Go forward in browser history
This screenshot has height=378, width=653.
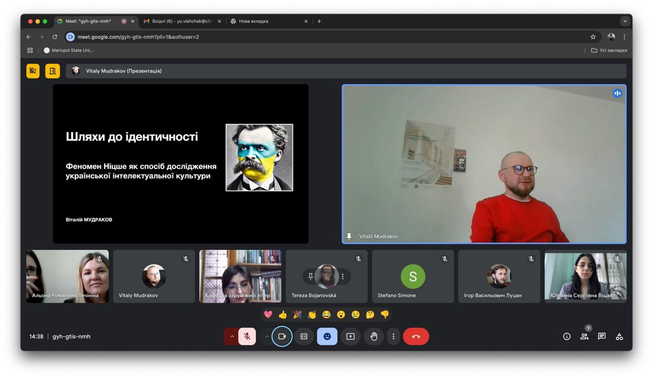(42, 37)
